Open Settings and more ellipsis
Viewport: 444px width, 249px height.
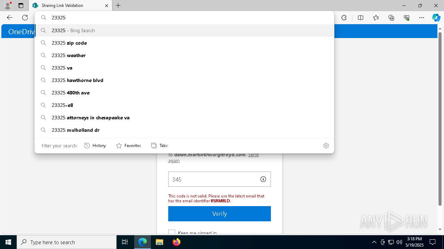422,18
